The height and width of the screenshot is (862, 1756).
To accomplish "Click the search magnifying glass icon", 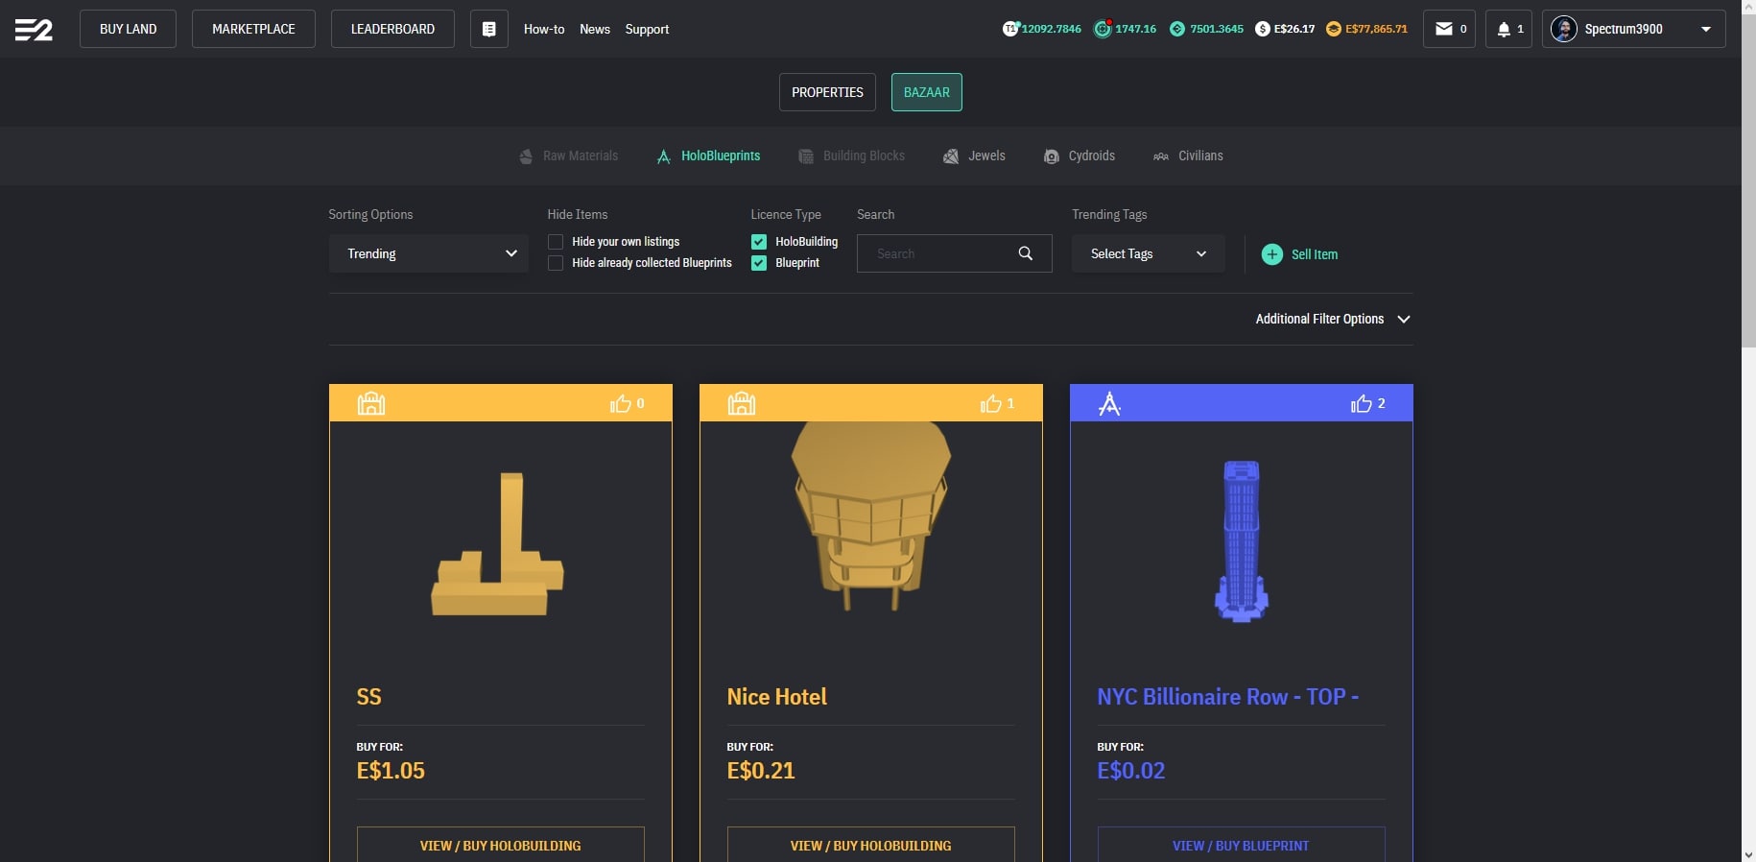I will tap(1025, 253).
